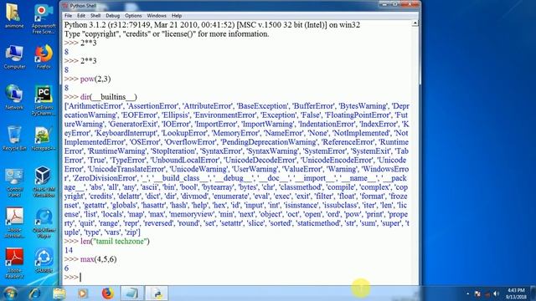Image resolution: width=536 pixels, height=301 pixels.
Task: Click 'KeyboardInterrupt' in the builtins output
Action: pyautogui.click(x=126, y=133)
